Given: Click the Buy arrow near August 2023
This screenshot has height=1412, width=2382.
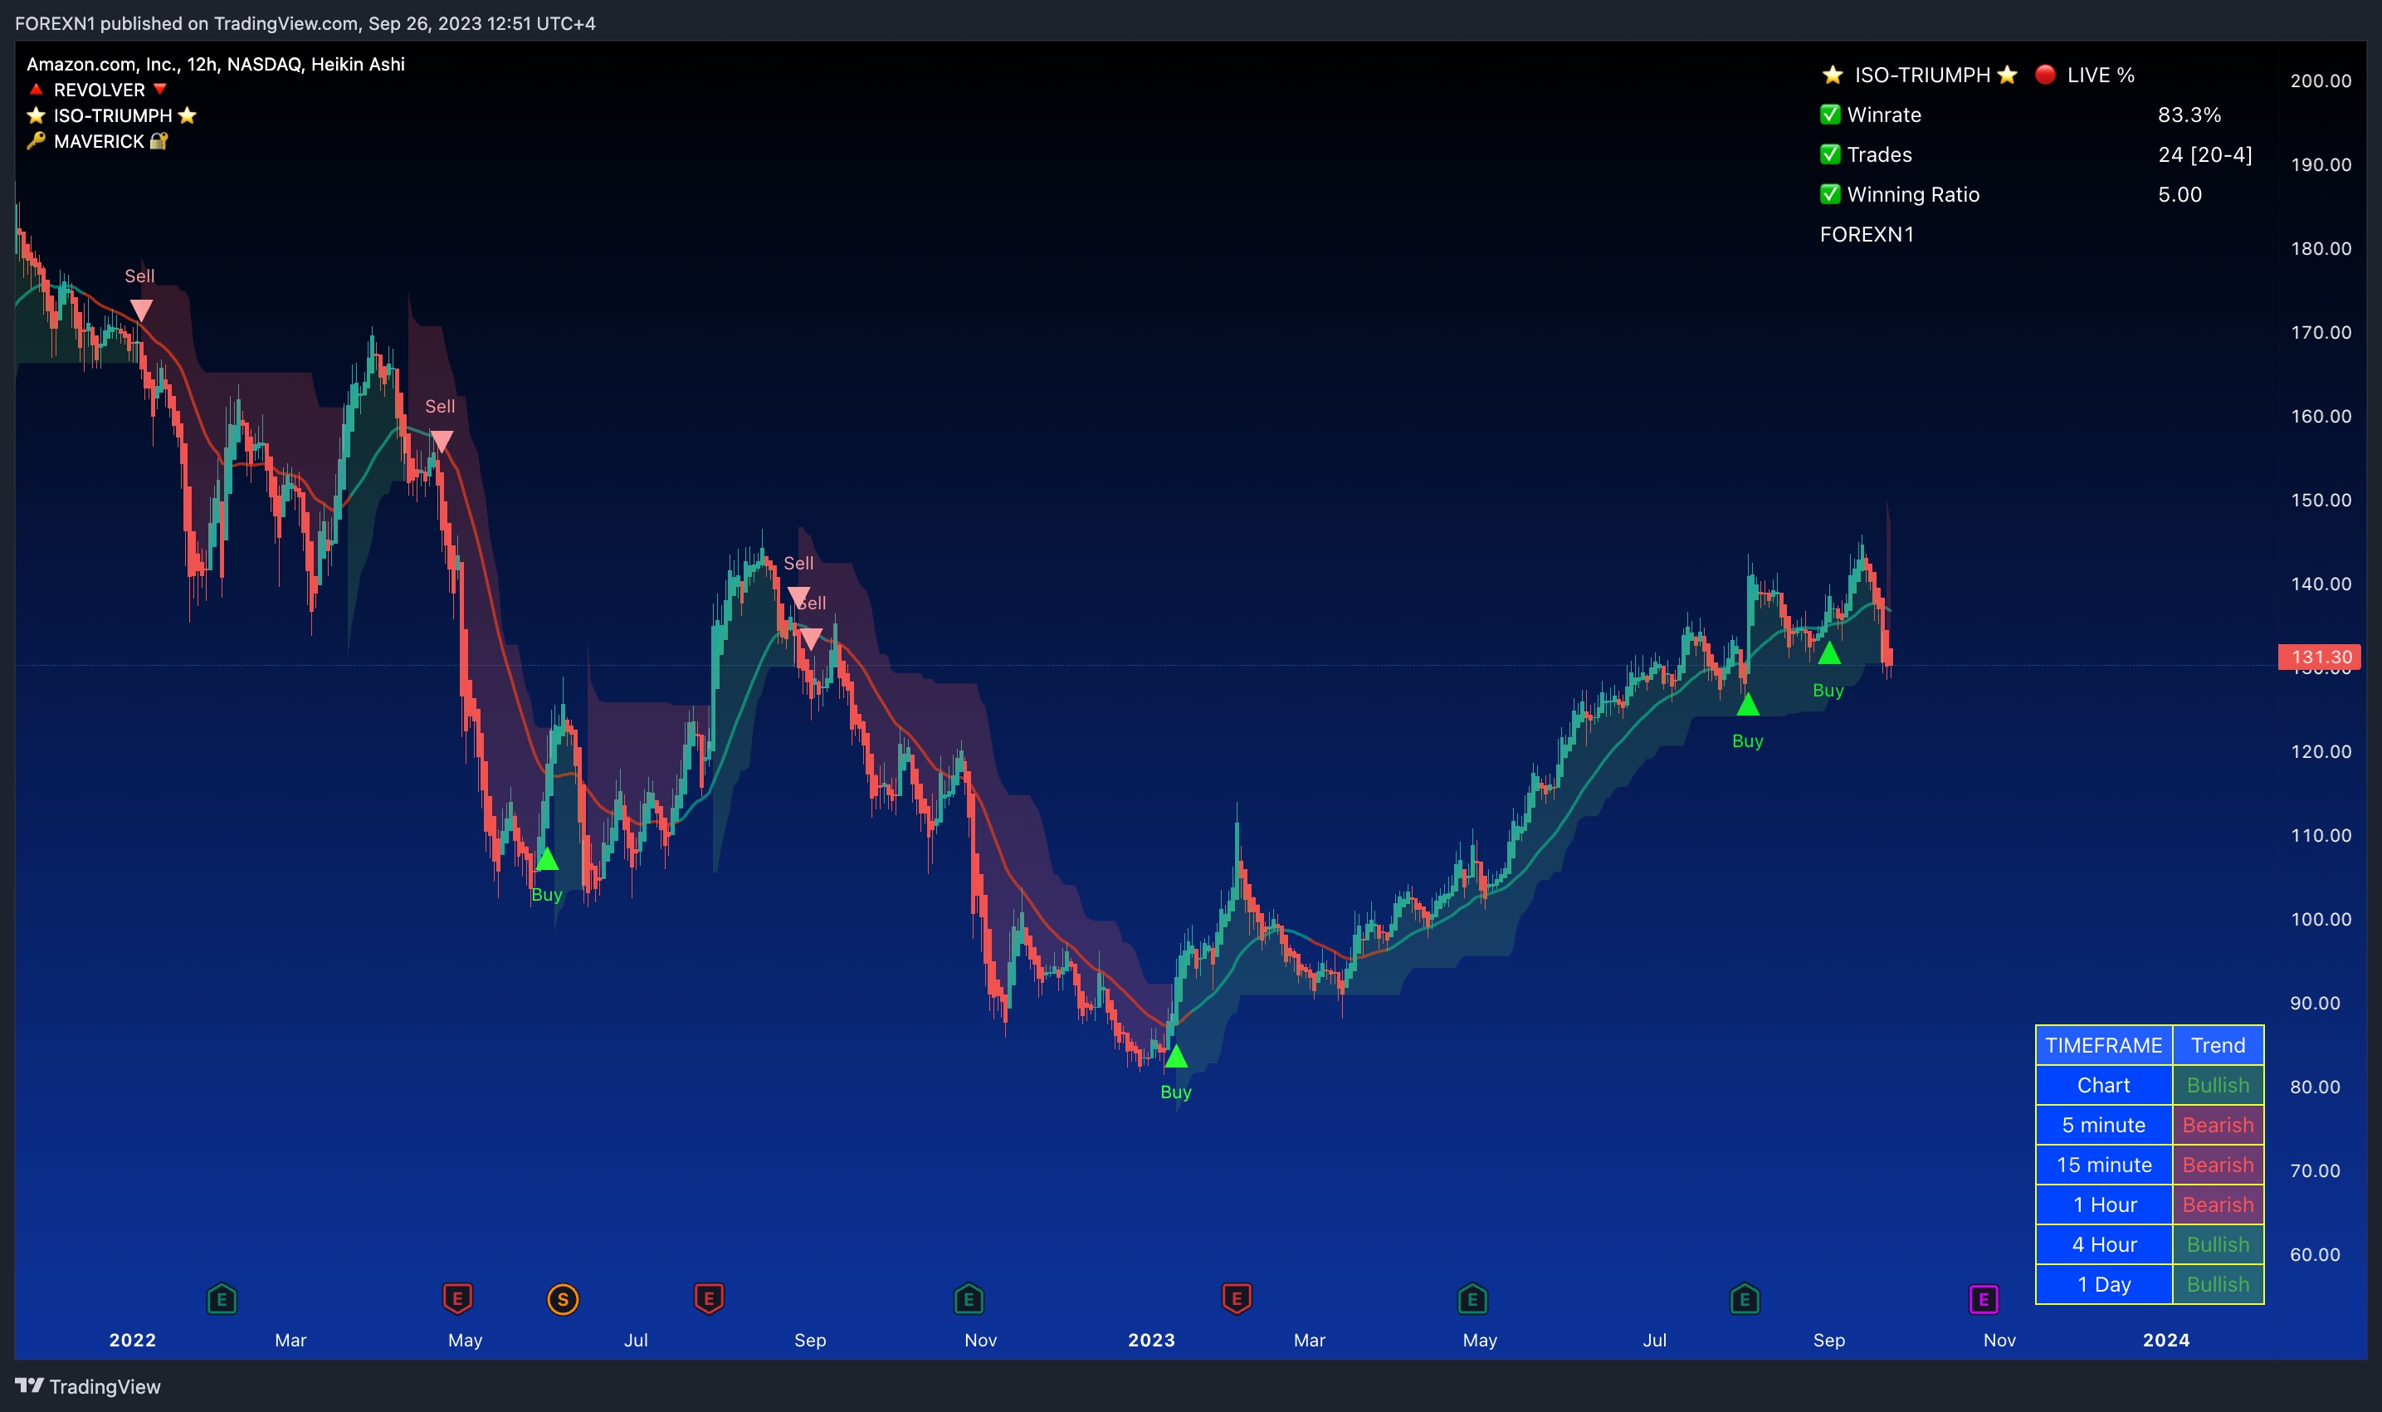Looking at the screenshot, I should [1748, 705].
